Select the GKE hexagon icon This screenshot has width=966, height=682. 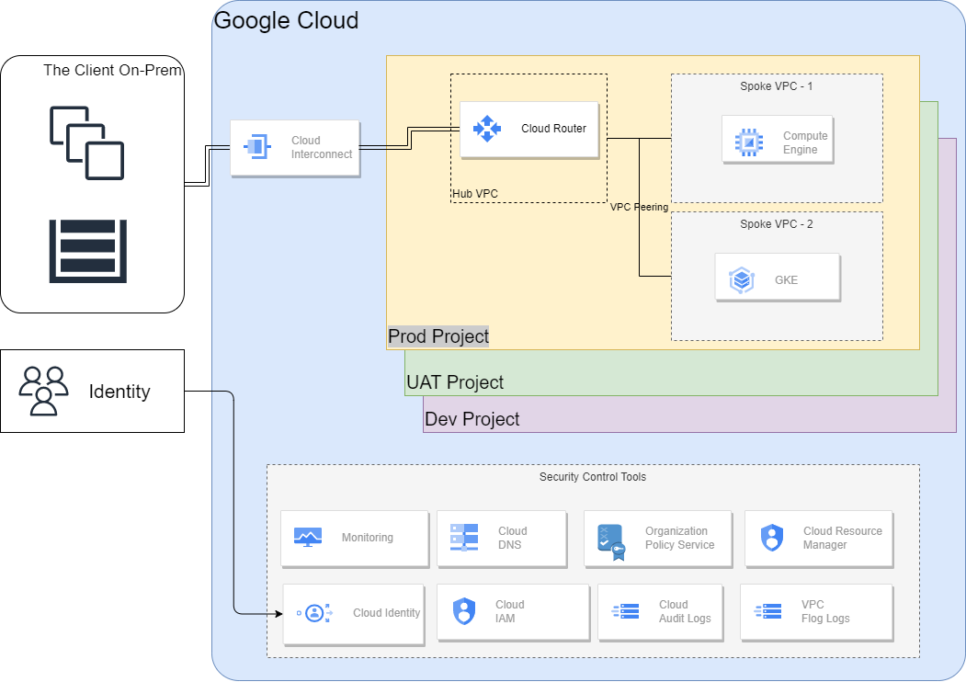pyautogui.click(x=742, y=279)
